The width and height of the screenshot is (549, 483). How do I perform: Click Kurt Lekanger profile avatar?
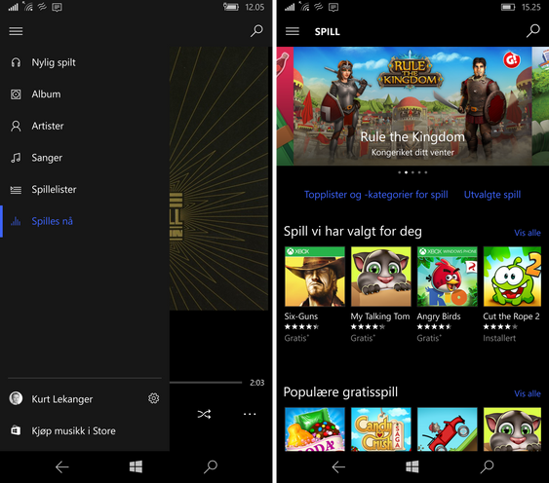pyautogui.click(x=16, y=398)
